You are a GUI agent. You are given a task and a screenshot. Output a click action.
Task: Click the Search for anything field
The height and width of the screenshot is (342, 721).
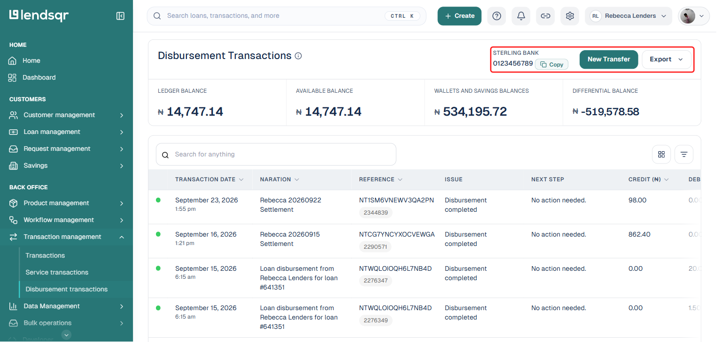coord(276,154)
